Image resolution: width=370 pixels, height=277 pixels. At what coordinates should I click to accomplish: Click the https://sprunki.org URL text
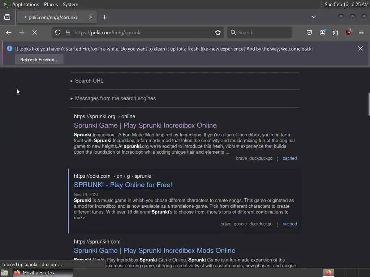tap(95, 116)
